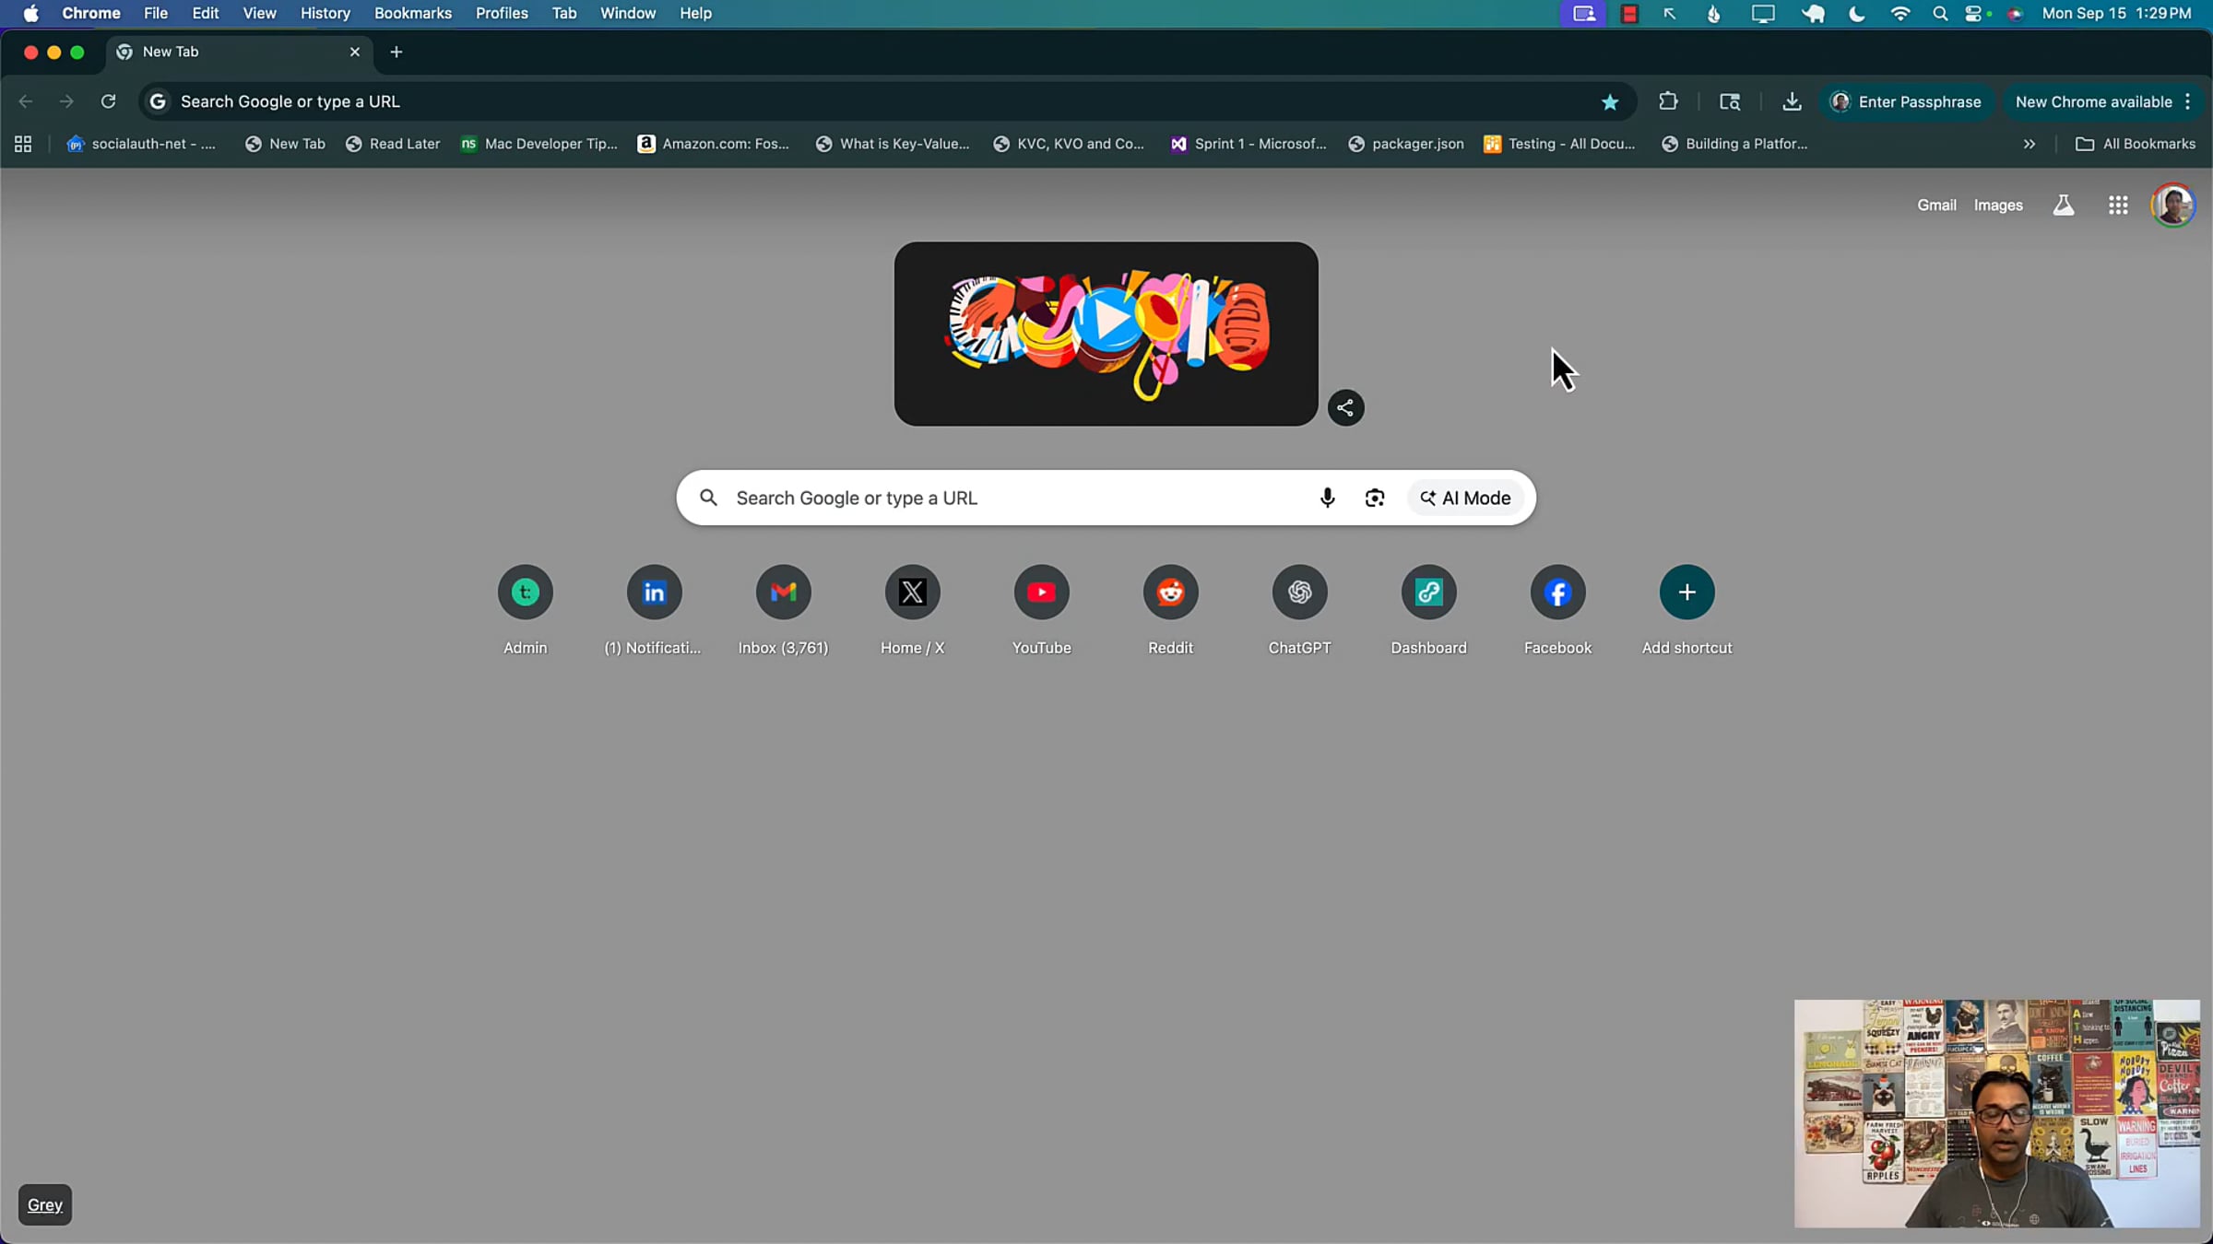Play the Google Doodle
2213x1244 pixels.
coord(1106,334)
